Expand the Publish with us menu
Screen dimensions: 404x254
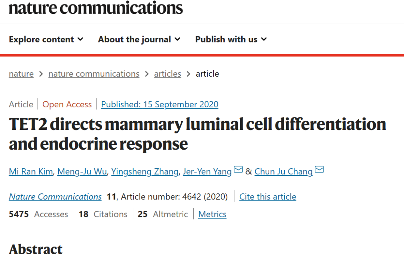click(x=231, y=39)
